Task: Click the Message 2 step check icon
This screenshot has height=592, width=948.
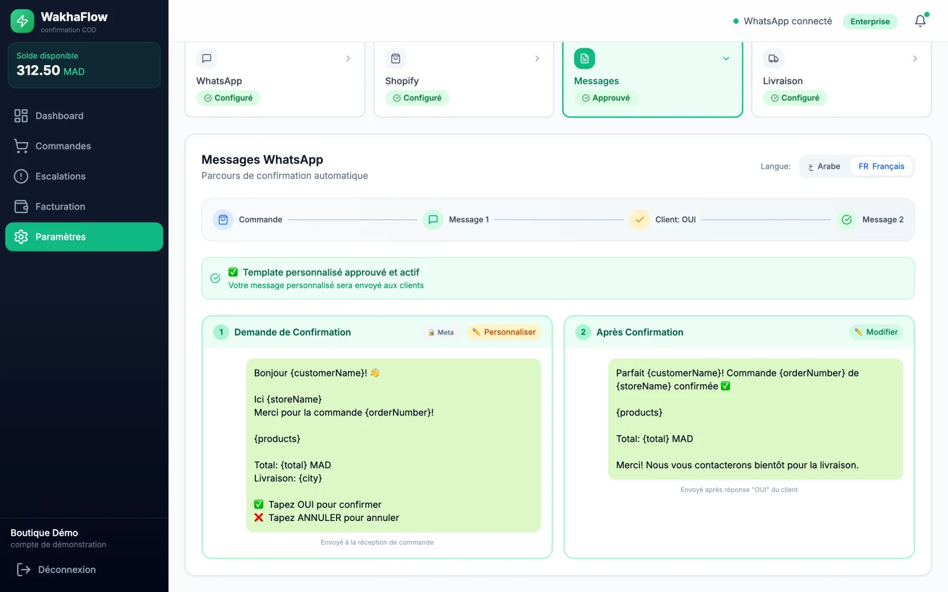Action: [x=847, y=220]
